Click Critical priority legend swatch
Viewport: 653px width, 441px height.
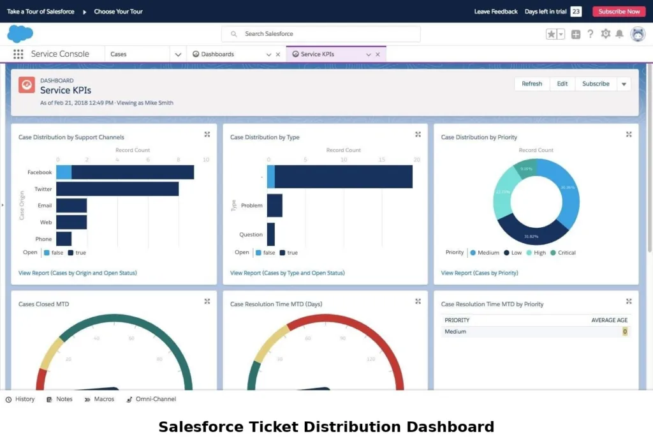click(x=553, y=253)
